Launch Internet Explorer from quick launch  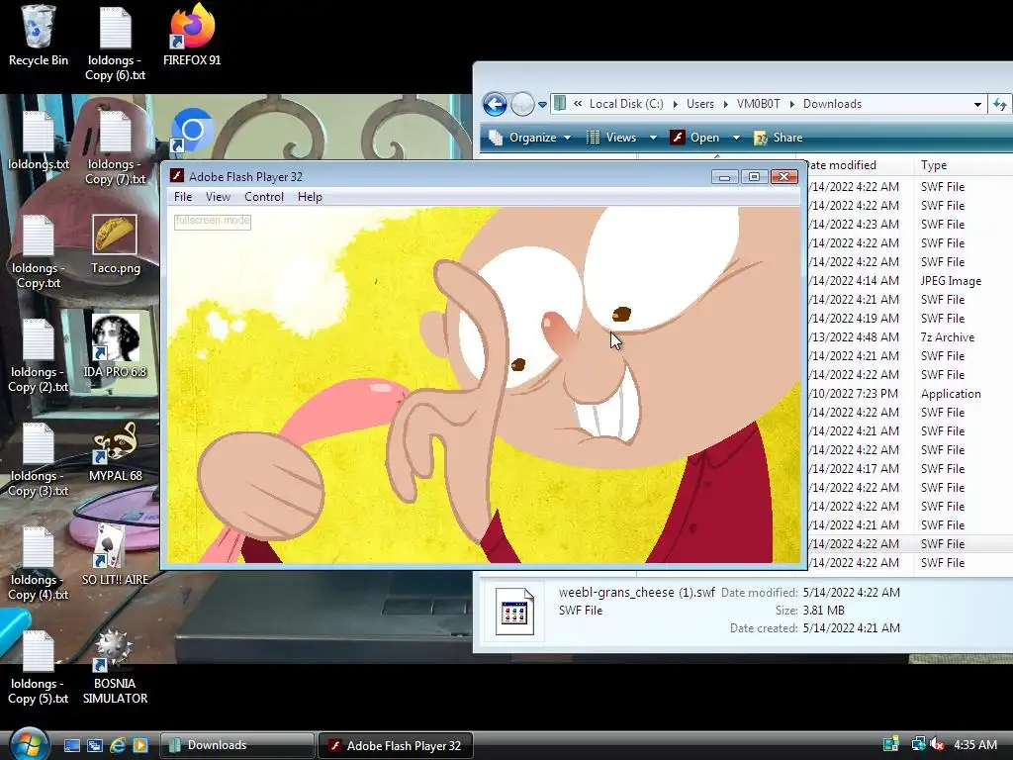[x=118, y=745]
